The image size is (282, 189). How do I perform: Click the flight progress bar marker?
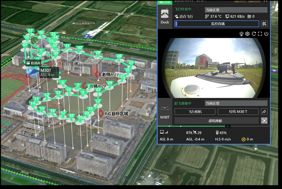pos(228,126)
